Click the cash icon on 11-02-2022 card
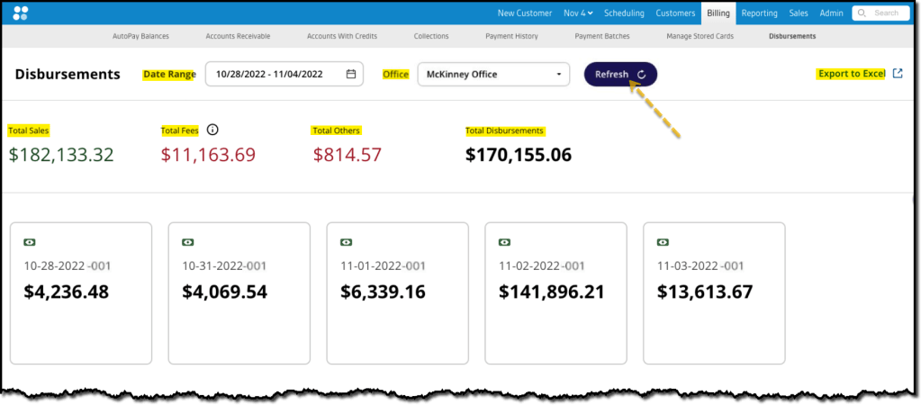 [x=505, y=242]
